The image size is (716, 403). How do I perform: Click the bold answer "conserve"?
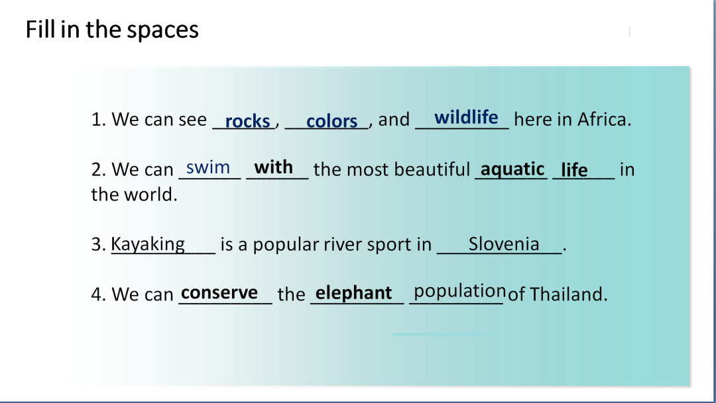pyautogui.click(x=219, y=292)
